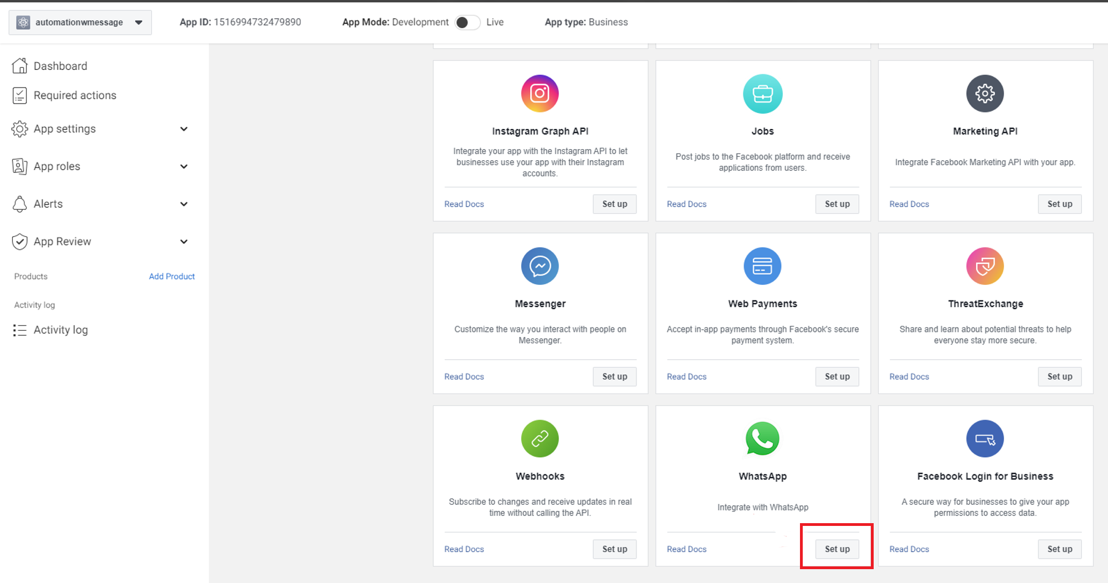Expand the App roles chevron
This screenshot has height=583, width=1108.
point(184,167)
